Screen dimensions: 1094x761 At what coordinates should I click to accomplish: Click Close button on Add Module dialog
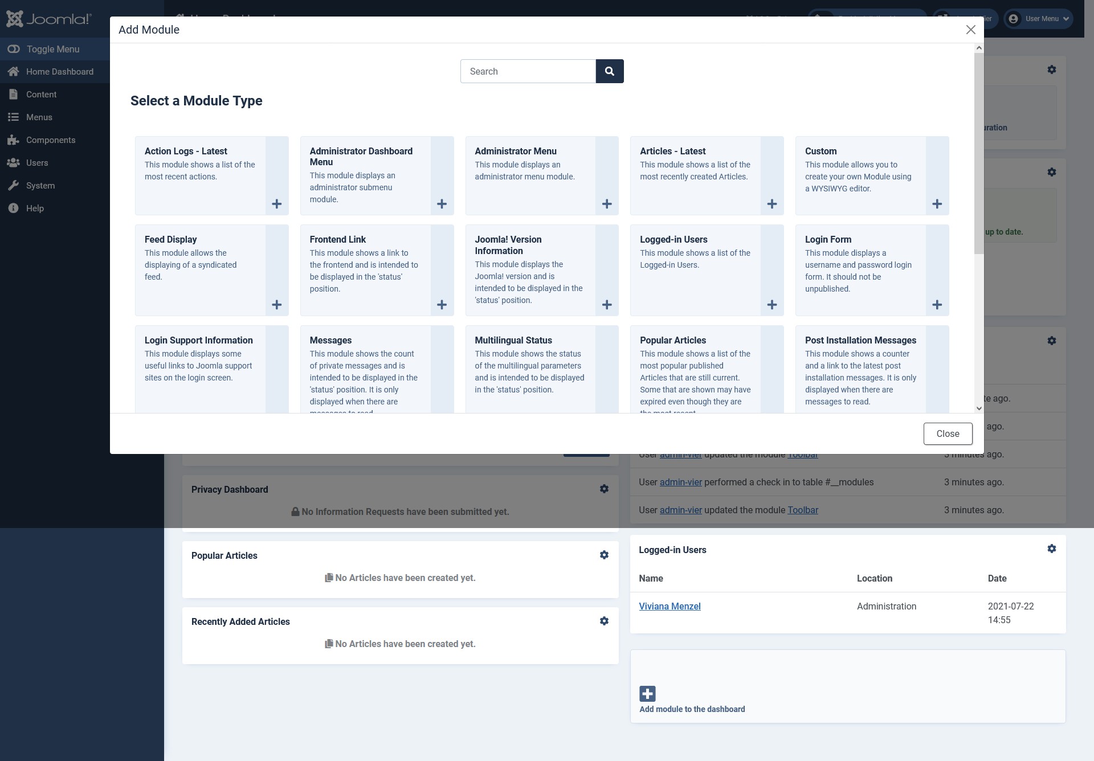[949, 433]
